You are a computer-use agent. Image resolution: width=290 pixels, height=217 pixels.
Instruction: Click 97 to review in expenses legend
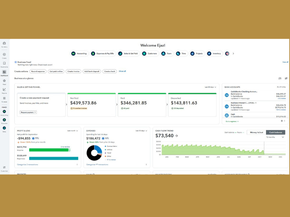111,160
